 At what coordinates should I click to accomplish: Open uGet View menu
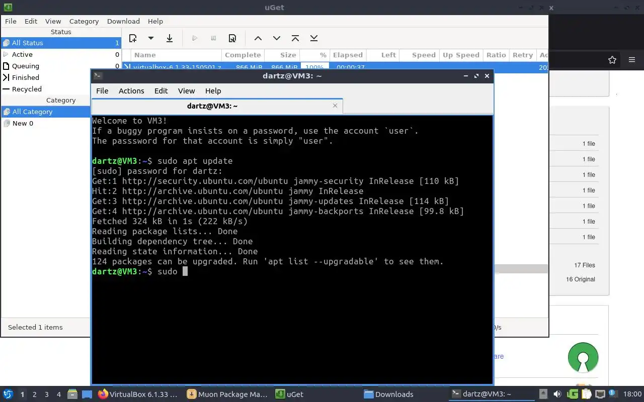point(53,21)
